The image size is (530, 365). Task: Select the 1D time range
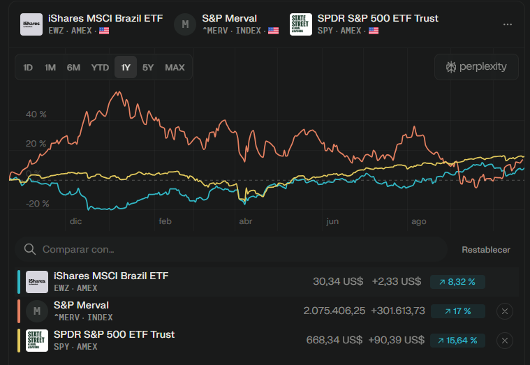28,68
